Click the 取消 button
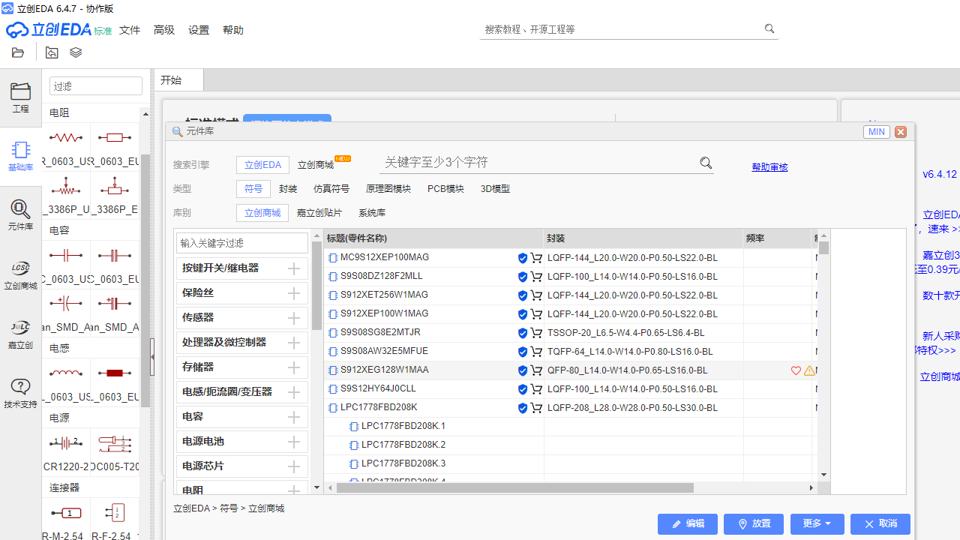960x540 pixels. [x=880, y=523]
